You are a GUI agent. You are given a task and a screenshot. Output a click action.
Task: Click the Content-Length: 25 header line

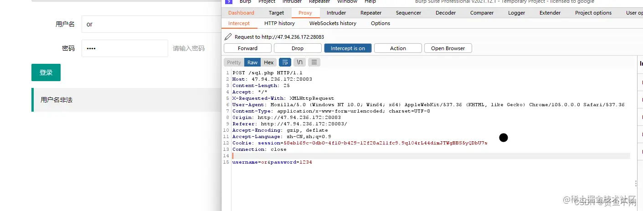261,86
